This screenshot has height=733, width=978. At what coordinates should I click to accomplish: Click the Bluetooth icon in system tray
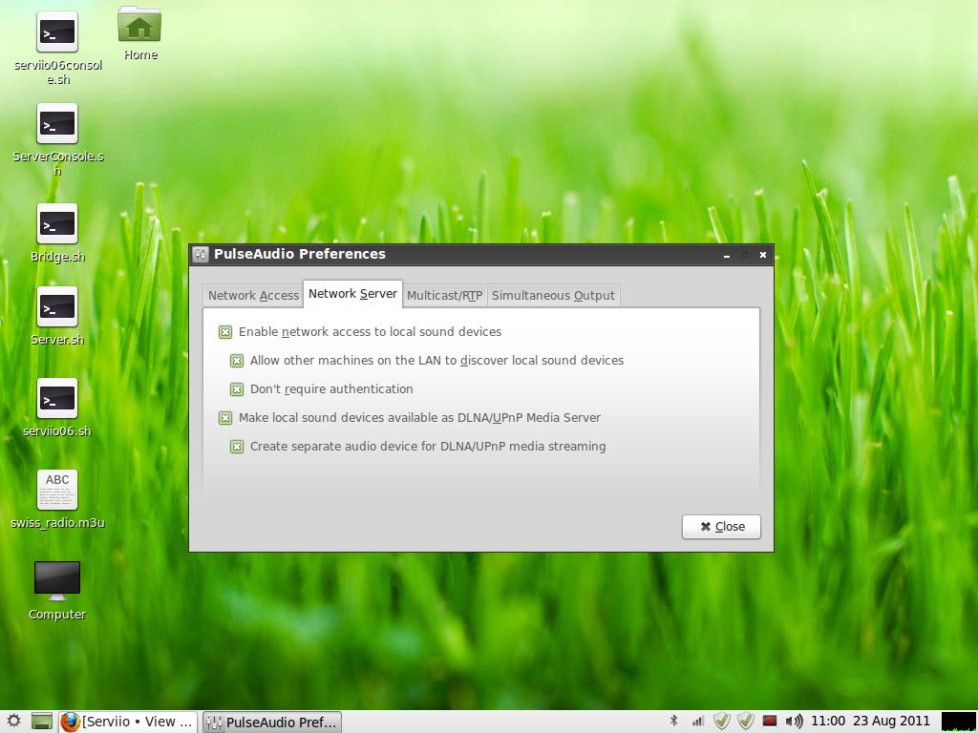click(673, 722)
